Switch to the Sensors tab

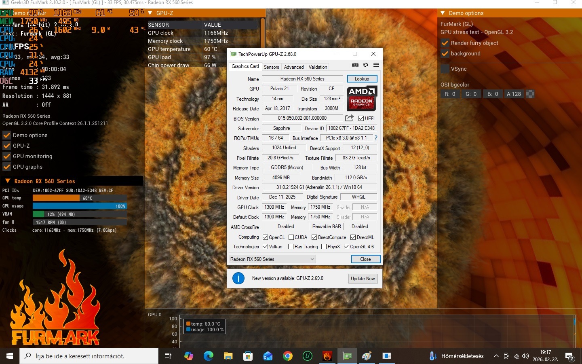[271, 67]
